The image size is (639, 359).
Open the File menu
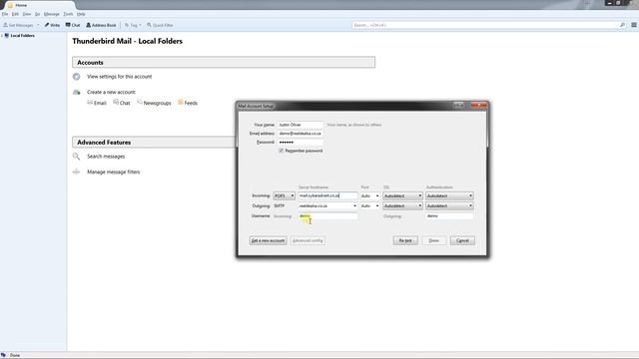(5, 14)
